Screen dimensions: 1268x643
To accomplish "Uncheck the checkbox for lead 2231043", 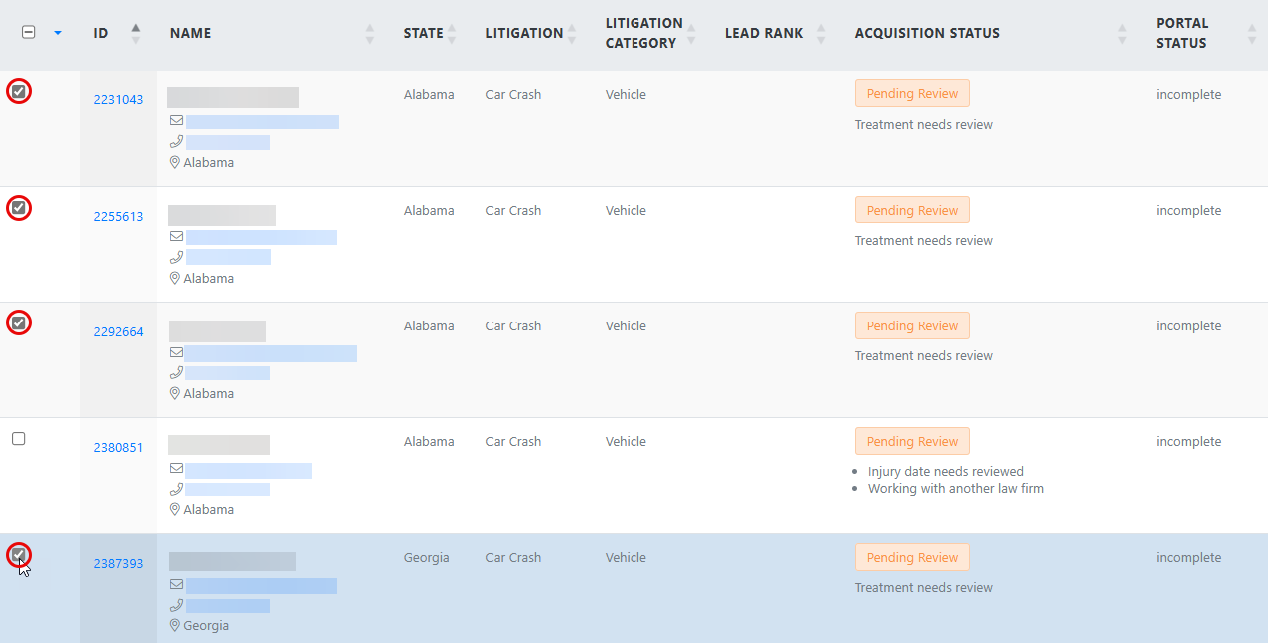I will coord(19,91).
